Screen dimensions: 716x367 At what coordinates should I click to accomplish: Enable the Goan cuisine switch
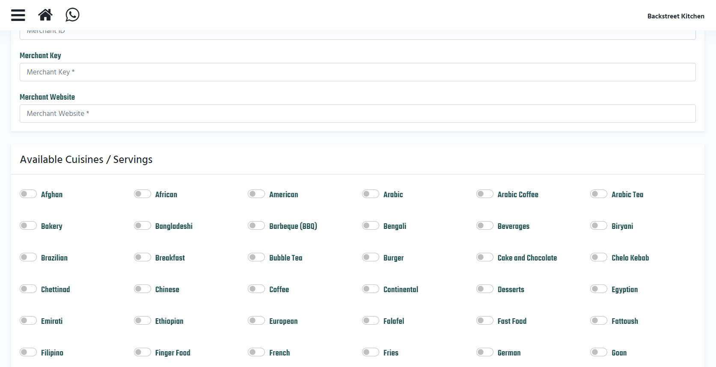[x=598, y=352]
